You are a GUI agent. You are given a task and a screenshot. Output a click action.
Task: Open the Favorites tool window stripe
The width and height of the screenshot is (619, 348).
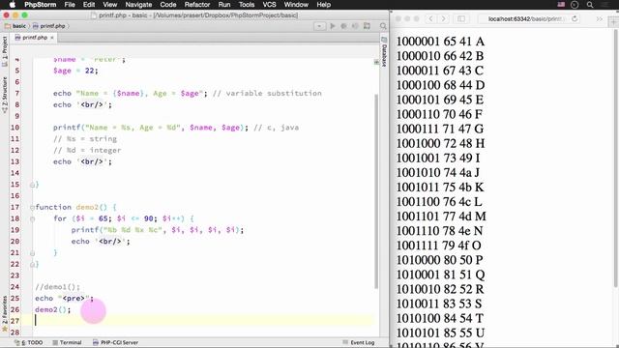(x=4, y=313)
